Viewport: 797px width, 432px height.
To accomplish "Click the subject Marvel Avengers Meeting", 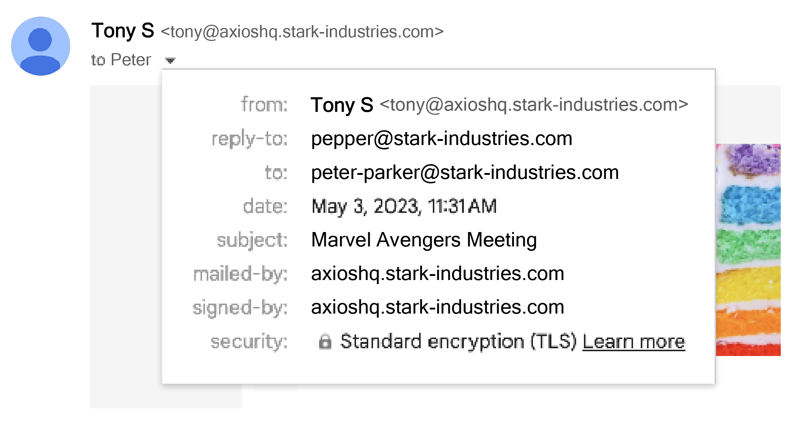I will coord(424,240).
